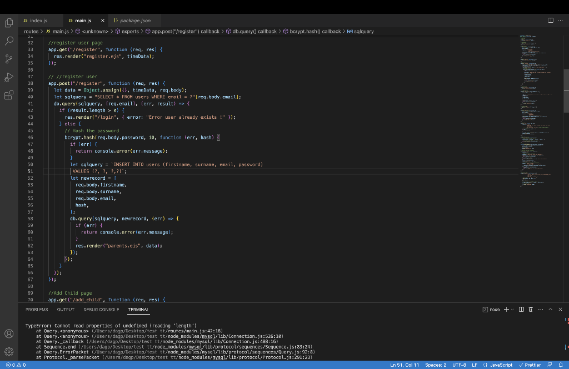The image size is (569, 369).
Task: Change file encoding UTF-8
Action: [x=459, y=365]
